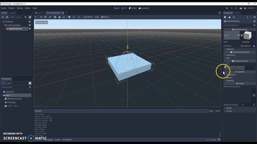This screenshot has width=257, height=144.
Task: Add a new scene tab
Action: pos(67,13)
